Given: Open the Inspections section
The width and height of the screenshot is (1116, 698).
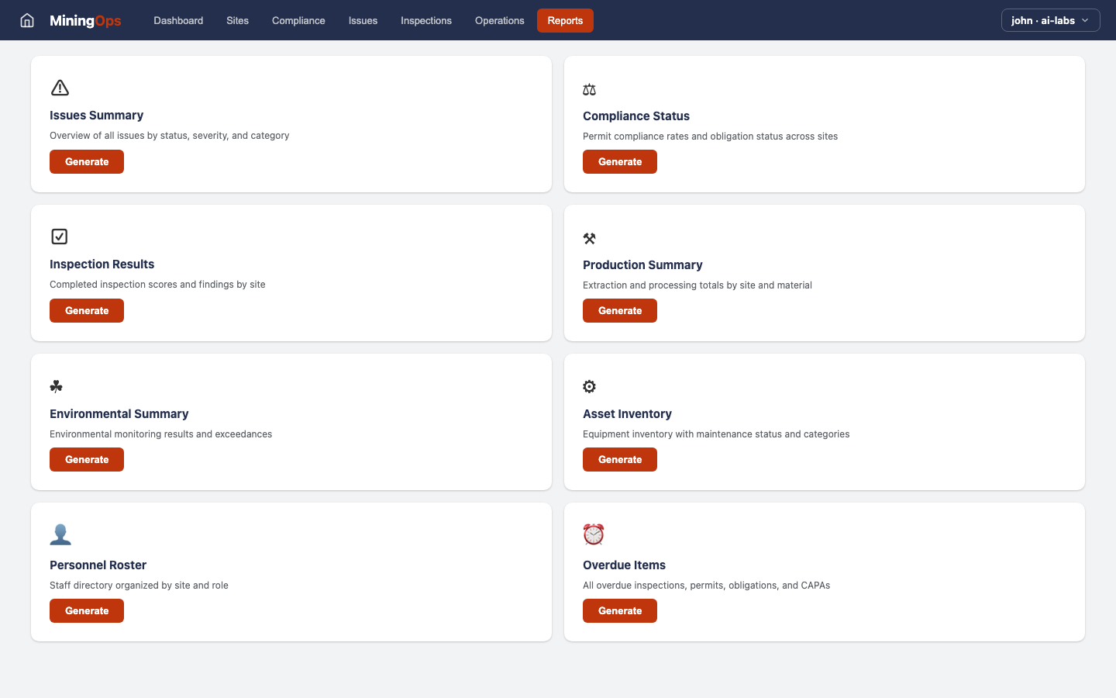Looking at the screenshot, I should 426,20.
